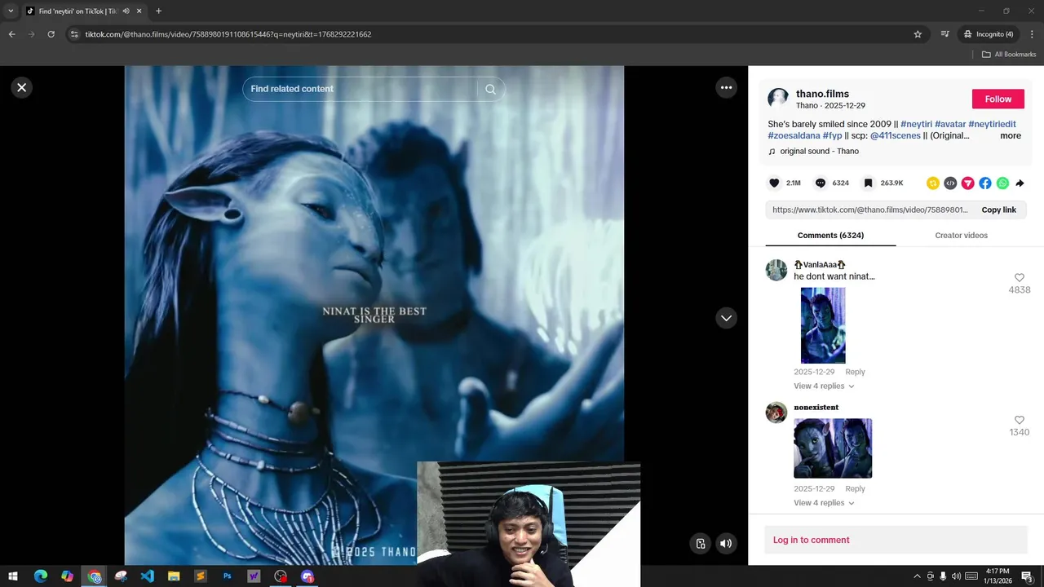The image size is (1044, 587).
Task: Open the three-dots more options menu on the video
Action: coord(726,87)
